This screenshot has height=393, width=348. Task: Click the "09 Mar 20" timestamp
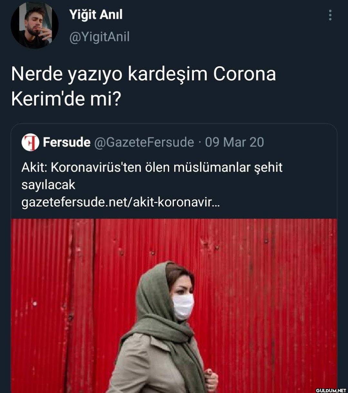tap(234, 142)
